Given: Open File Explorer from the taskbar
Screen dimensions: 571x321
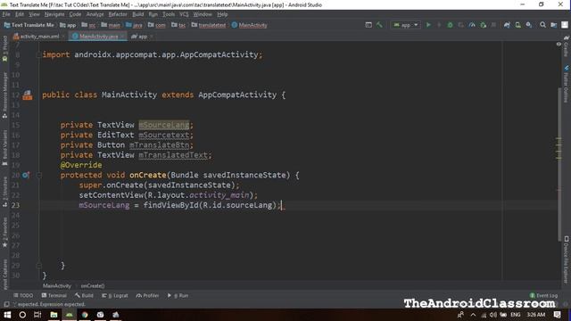Looking at the screenshot, I should 54,315.
